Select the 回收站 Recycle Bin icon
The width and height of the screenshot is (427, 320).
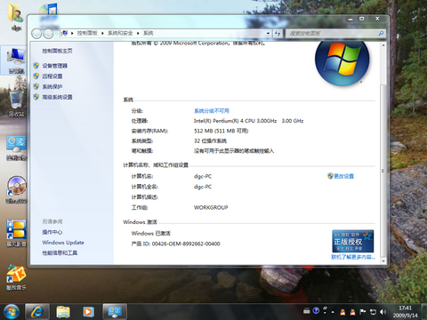point(16,103)
